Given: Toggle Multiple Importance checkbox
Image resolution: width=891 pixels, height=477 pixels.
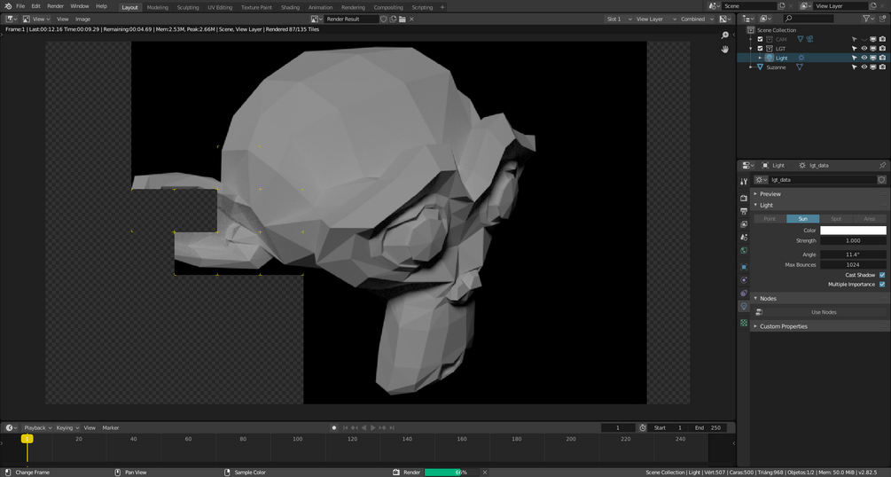Looking at the screenshot, I should [x=882, y=285].
